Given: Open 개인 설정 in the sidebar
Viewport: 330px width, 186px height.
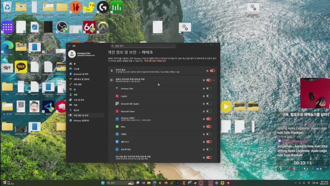Looking at the screenshot, I should pos(86,84).
